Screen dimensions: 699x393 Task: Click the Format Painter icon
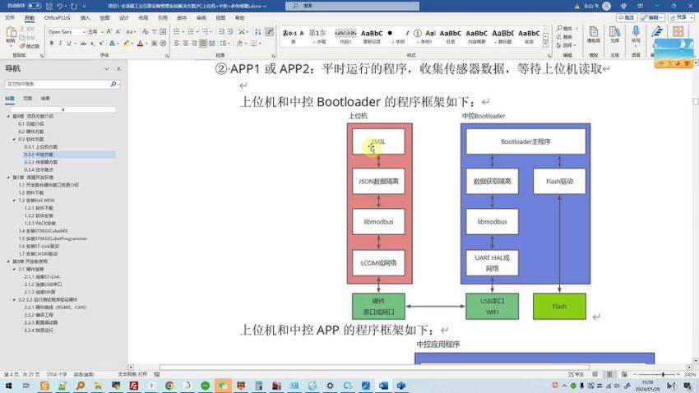click(x=30, y=46)
